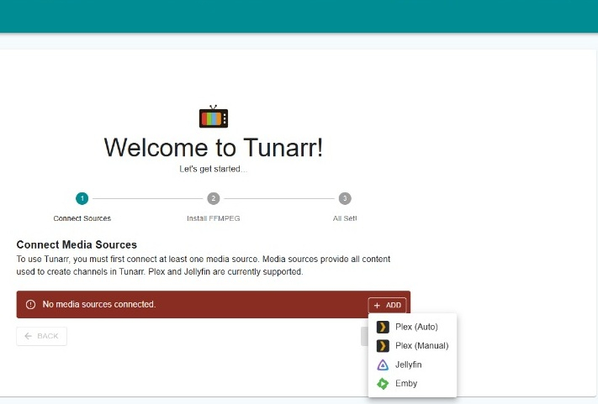The image size is (598, 404).
Task: Select Jellyfin from the add menu
Action: [x=412, y=365]
